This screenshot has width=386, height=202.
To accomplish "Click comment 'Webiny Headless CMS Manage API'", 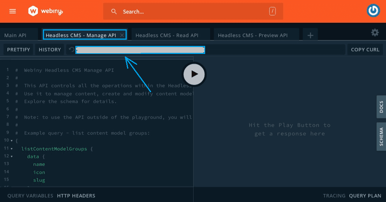I will 69,70.
